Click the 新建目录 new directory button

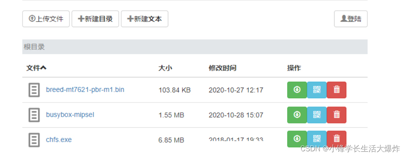[x=95, y=19]
